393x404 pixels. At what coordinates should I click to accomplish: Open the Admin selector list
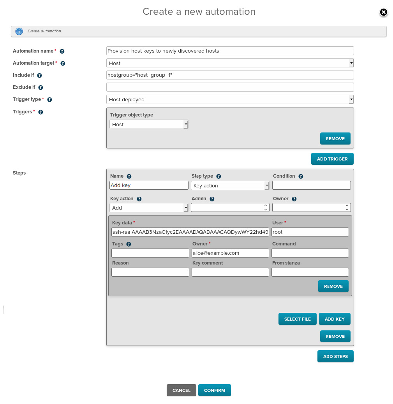230,207
